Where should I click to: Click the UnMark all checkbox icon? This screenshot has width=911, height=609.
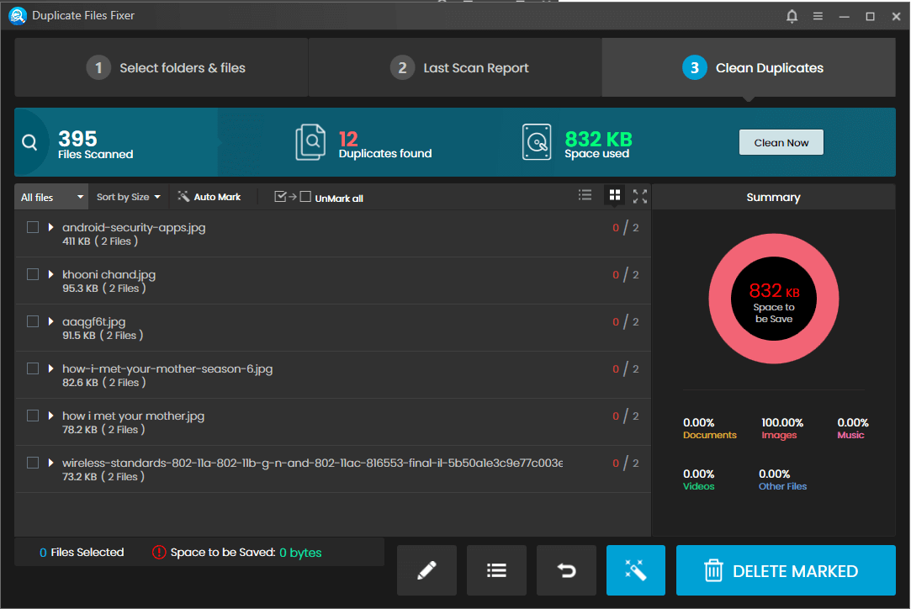292,197
